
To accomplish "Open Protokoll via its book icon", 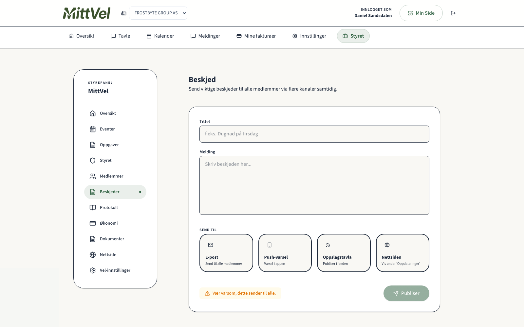I will pos(93,208).
